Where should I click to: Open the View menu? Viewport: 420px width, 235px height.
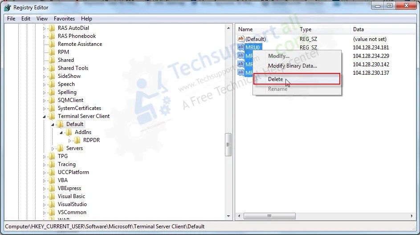pos(42,19)
